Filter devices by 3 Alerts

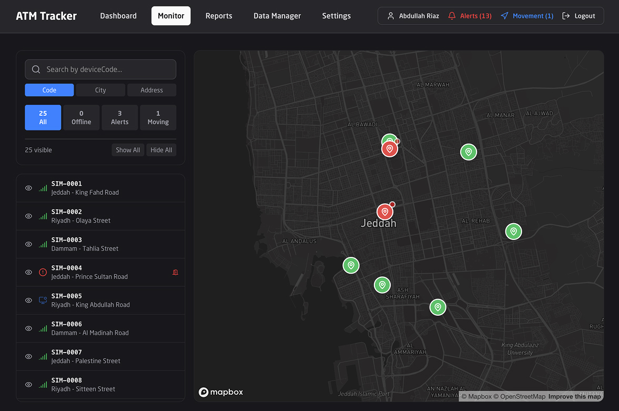pyautogui.click(x=119, y=117)
